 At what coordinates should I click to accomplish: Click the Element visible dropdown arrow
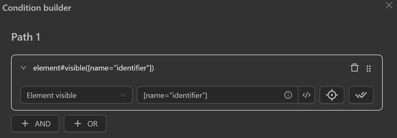123,95
